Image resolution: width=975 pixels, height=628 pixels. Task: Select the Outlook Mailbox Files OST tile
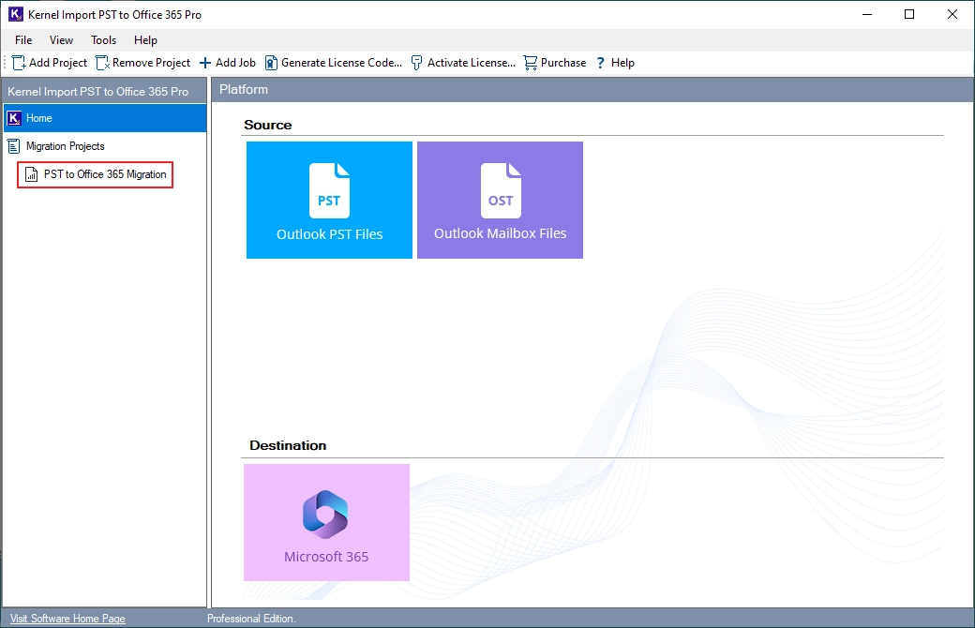(x=500, y=200)
